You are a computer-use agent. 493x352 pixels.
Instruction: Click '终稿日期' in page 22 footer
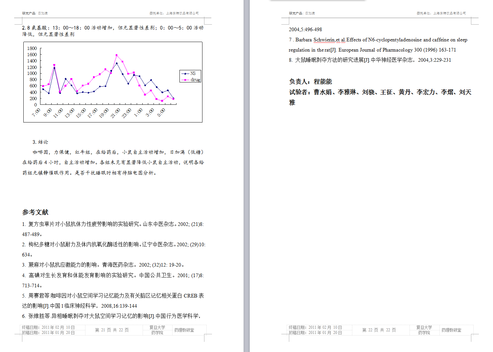[315, 327]
